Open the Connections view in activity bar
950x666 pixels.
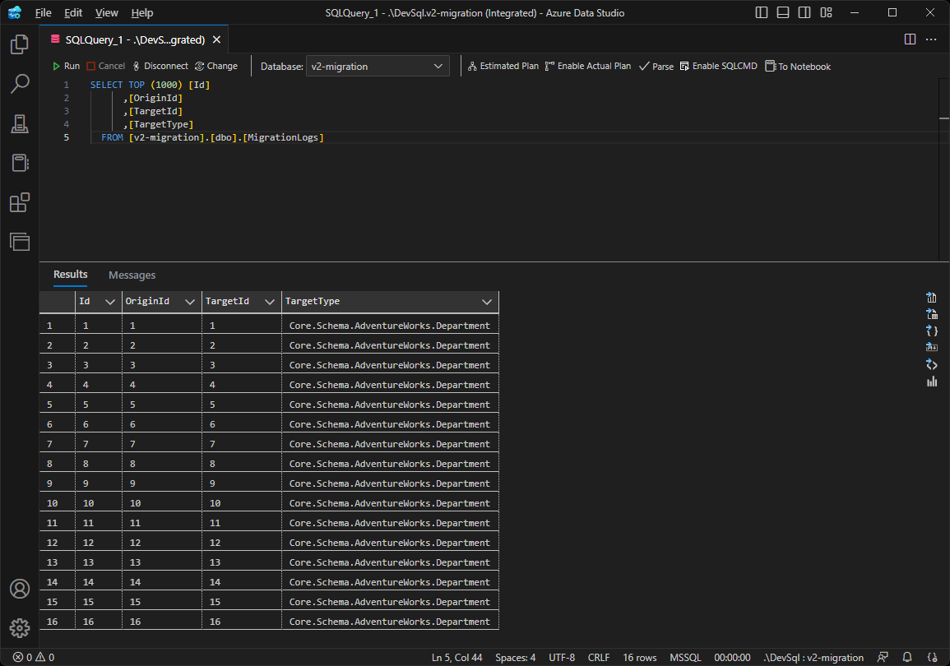click(20, 44)
